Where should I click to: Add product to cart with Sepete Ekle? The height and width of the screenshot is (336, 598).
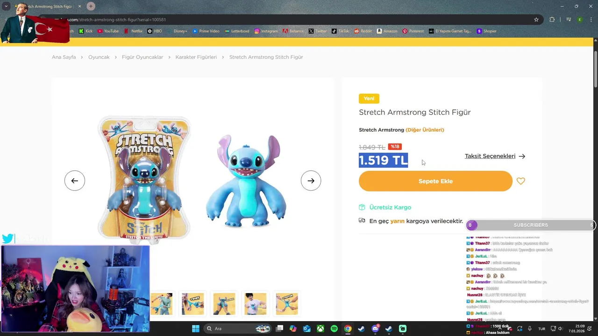tap(435, 181)
